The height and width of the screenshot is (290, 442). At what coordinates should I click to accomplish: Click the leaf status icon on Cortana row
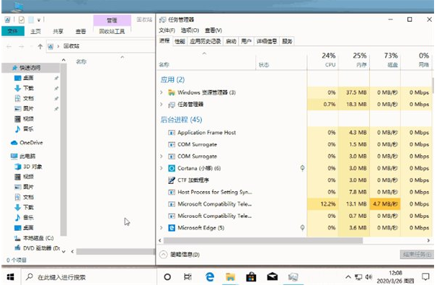[x=302, y=168]
